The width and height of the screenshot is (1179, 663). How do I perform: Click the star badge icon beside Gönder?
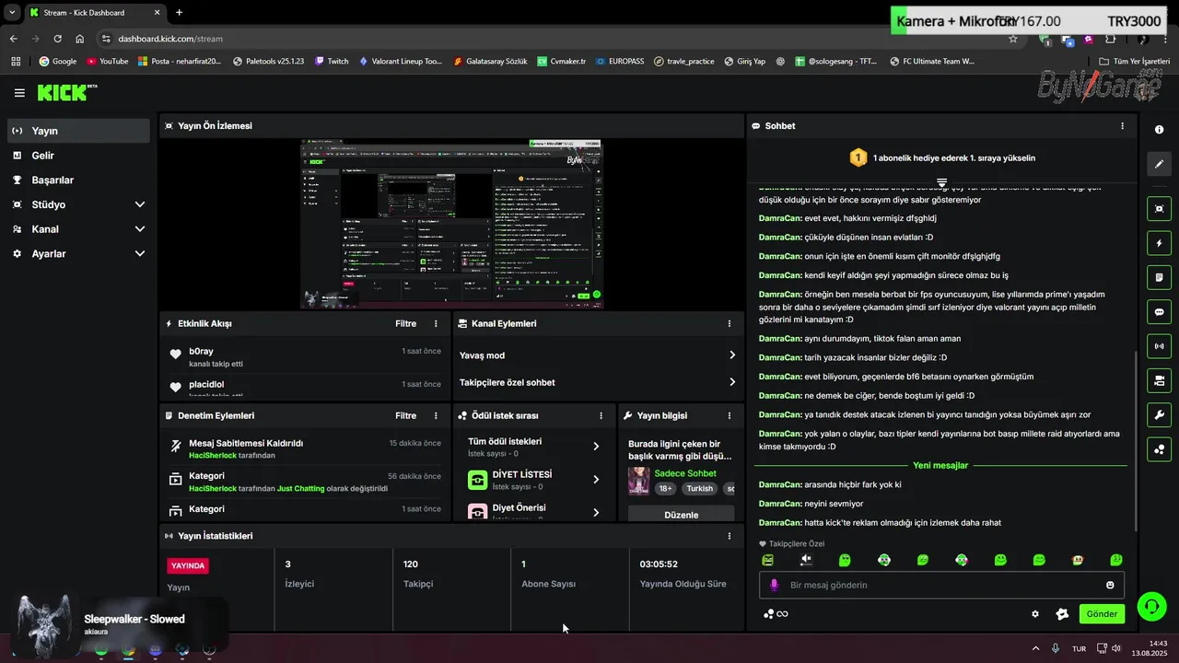1062,614
